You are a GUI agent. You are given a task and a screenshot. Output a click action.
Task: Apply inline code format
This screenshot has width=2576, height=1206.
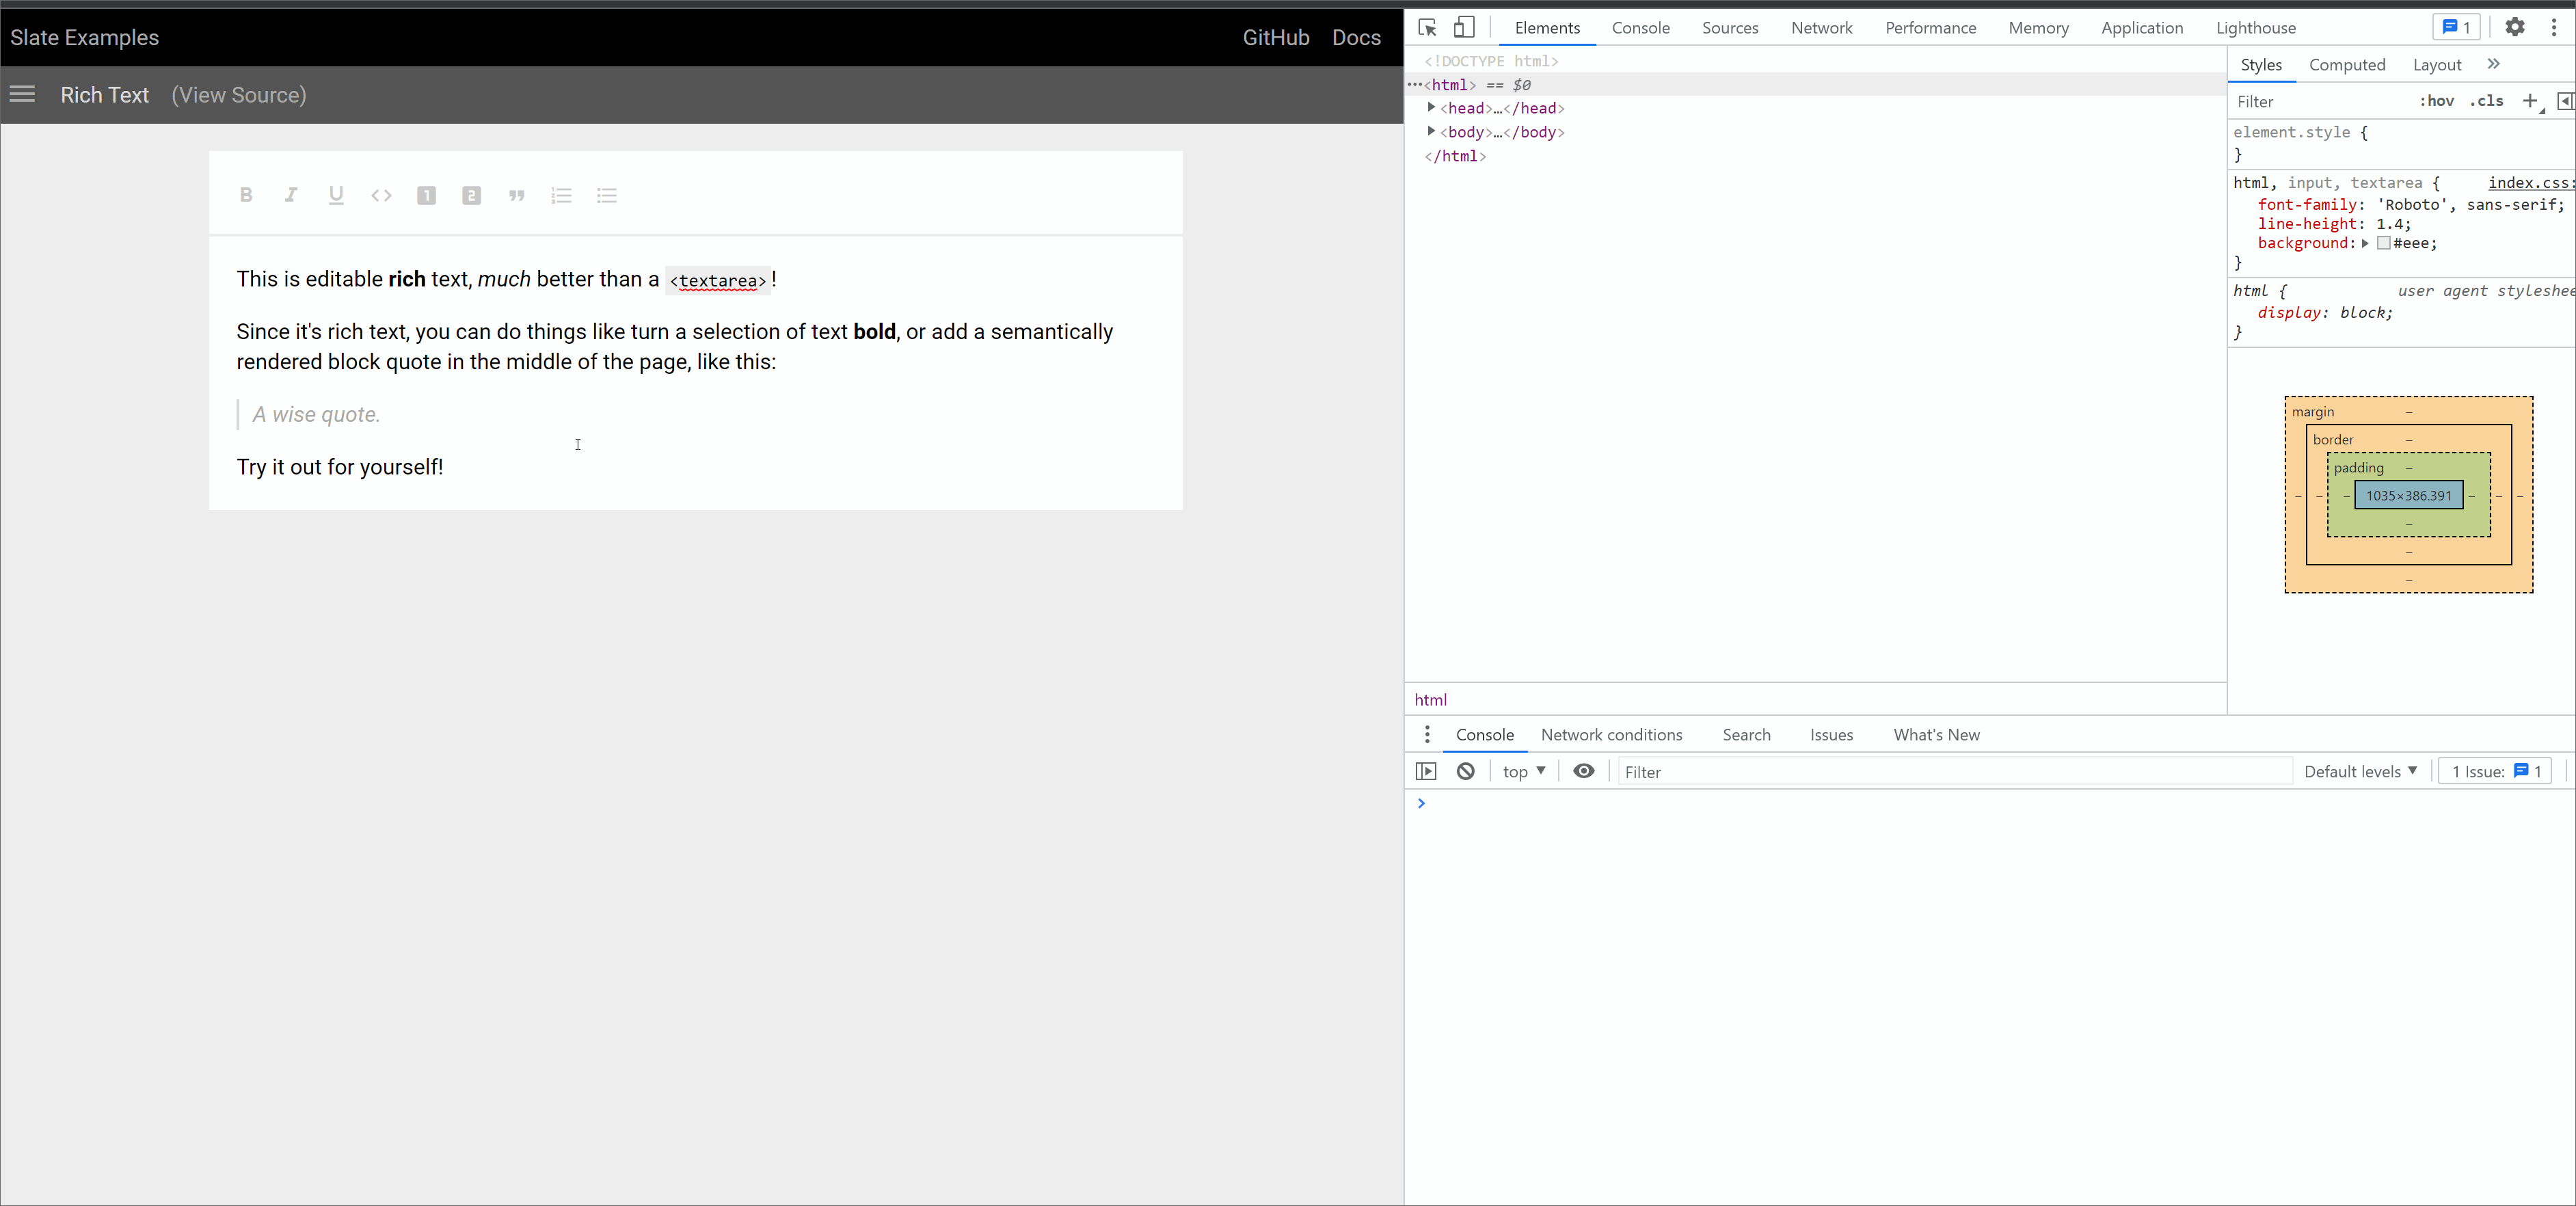tap(381, 195)
